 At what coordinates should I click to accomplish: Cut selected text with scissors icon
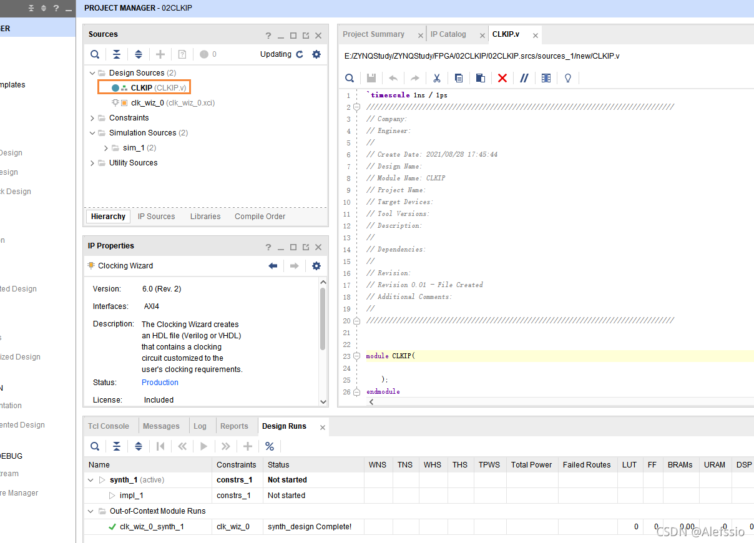coord(437,78)
